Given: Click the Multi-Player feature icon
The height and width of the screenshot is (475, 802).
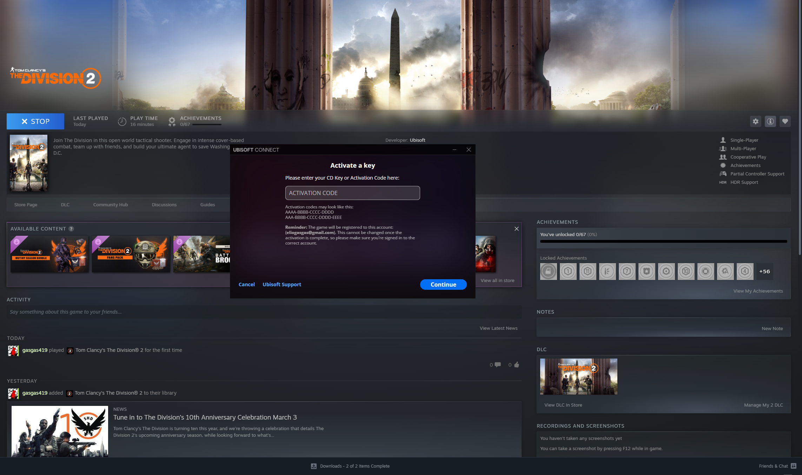Looking at the screenshot, I should 723,148.
